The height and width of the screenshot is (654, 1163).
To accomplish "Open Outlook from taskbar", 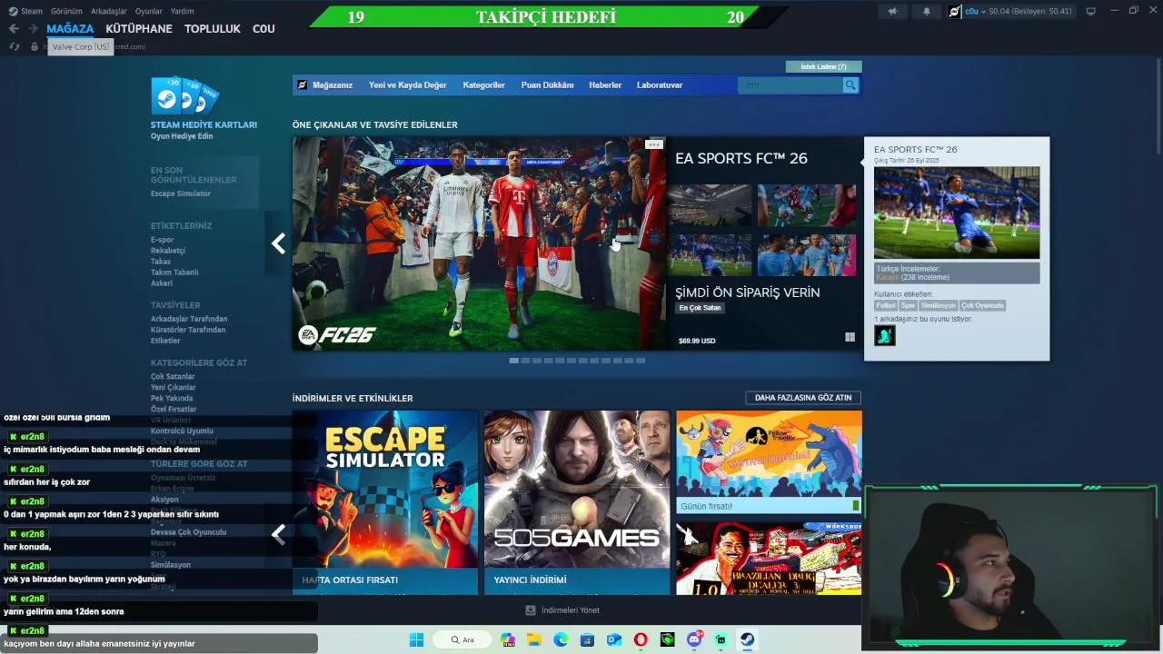I will click(614, 639).
